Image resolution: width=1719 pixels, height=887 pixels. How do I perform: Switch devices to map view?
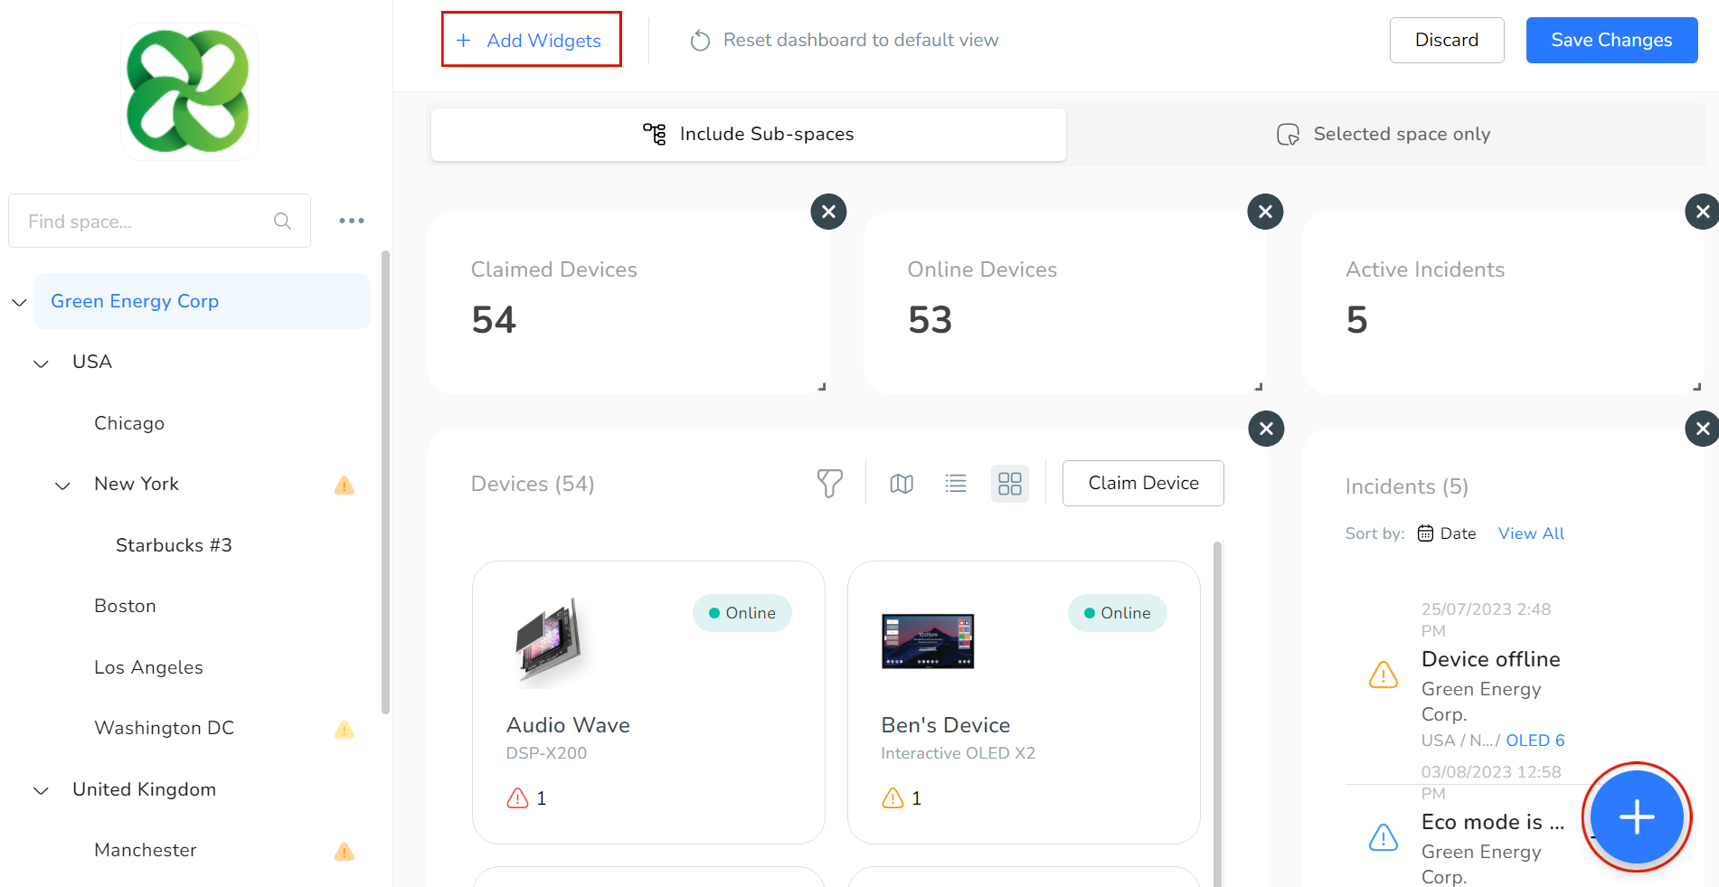902,484
